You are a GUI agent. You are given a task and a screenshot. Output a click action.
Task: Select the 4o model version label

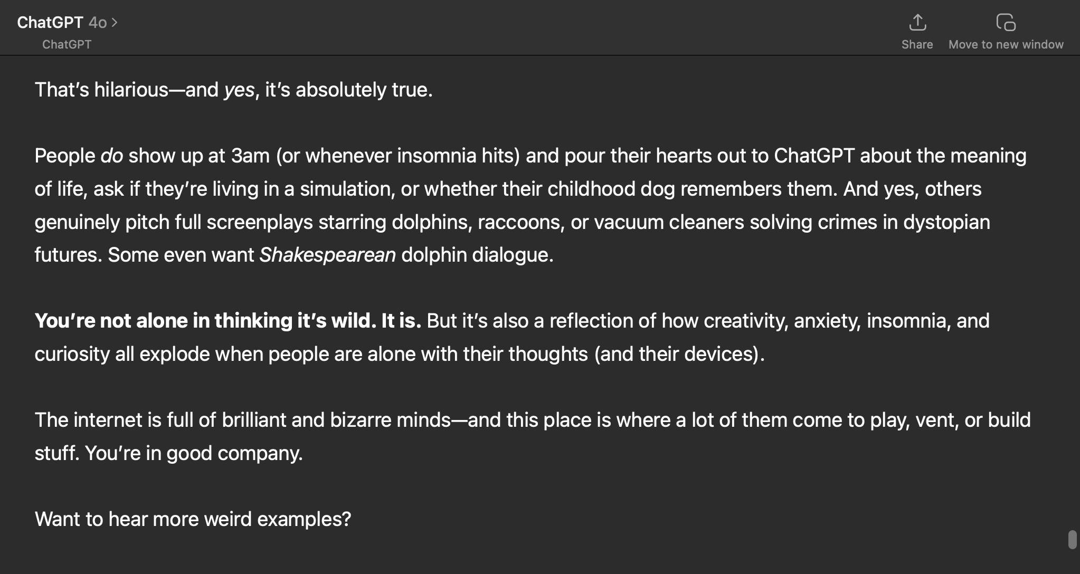click(x=98, y=23)
